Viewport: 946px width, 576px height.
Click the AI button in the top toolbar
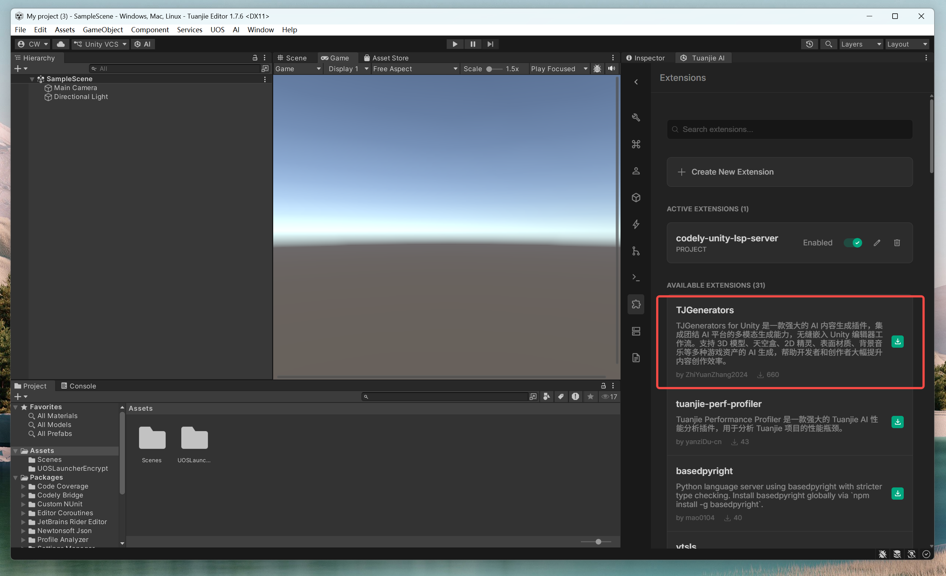tap(143, 44)
